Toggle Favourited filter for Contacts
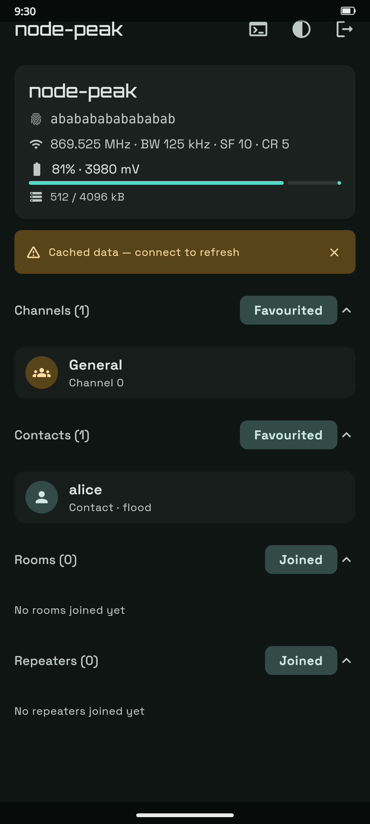 [289, 435]
